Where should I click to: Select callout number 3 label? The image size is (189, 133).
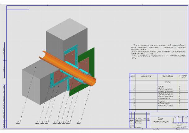pos(42,123)
